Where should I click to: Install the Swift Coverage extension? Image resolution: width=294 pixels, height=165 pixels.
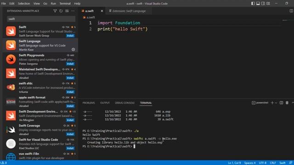point(70,134)
